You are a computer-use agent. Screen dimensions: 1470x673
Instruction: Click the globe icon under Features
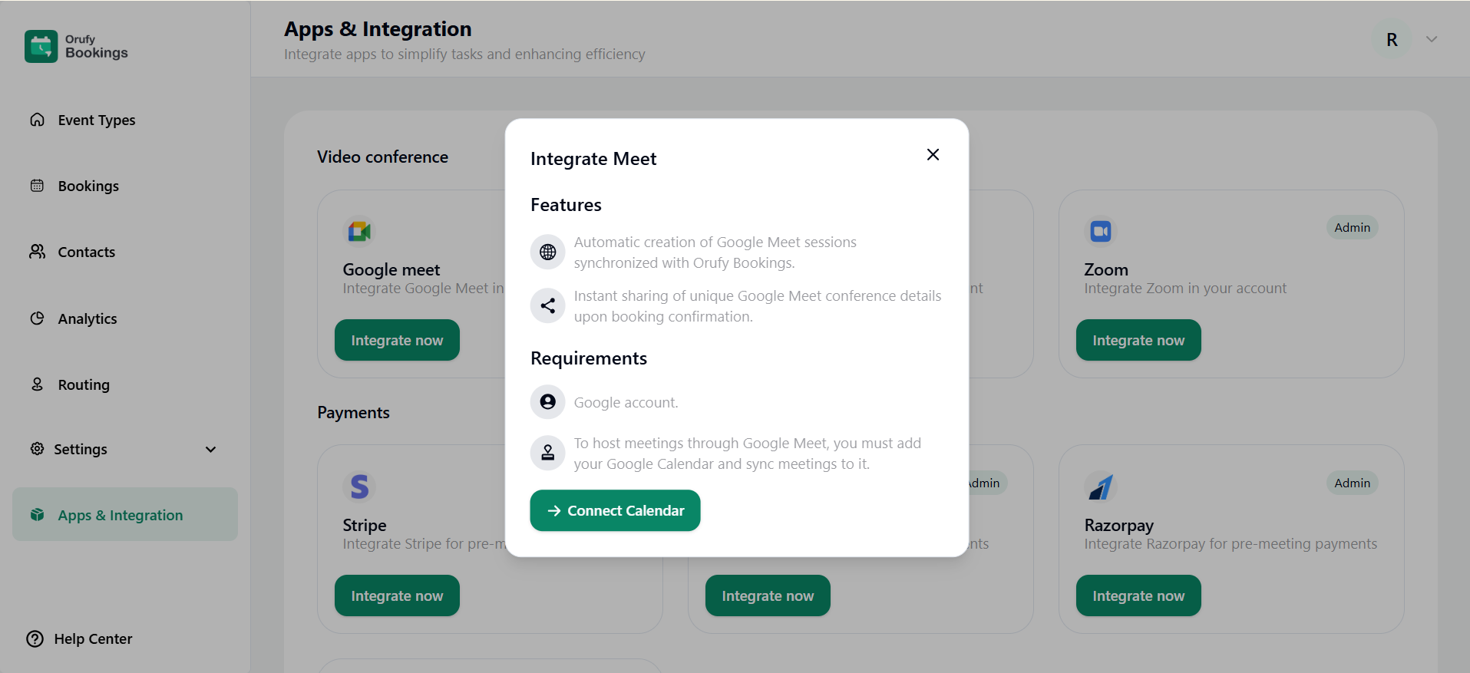(547, 252)
